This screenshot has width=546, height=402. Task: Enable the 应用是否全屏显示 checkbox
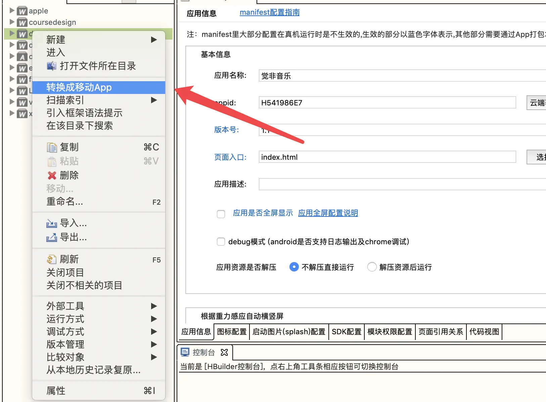coord(221,214)
